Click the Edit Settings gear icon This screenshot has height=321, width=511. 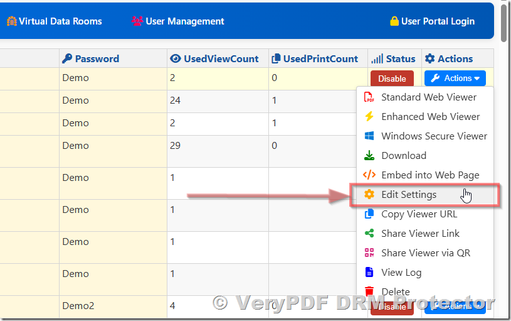click(x=369, y=195)
